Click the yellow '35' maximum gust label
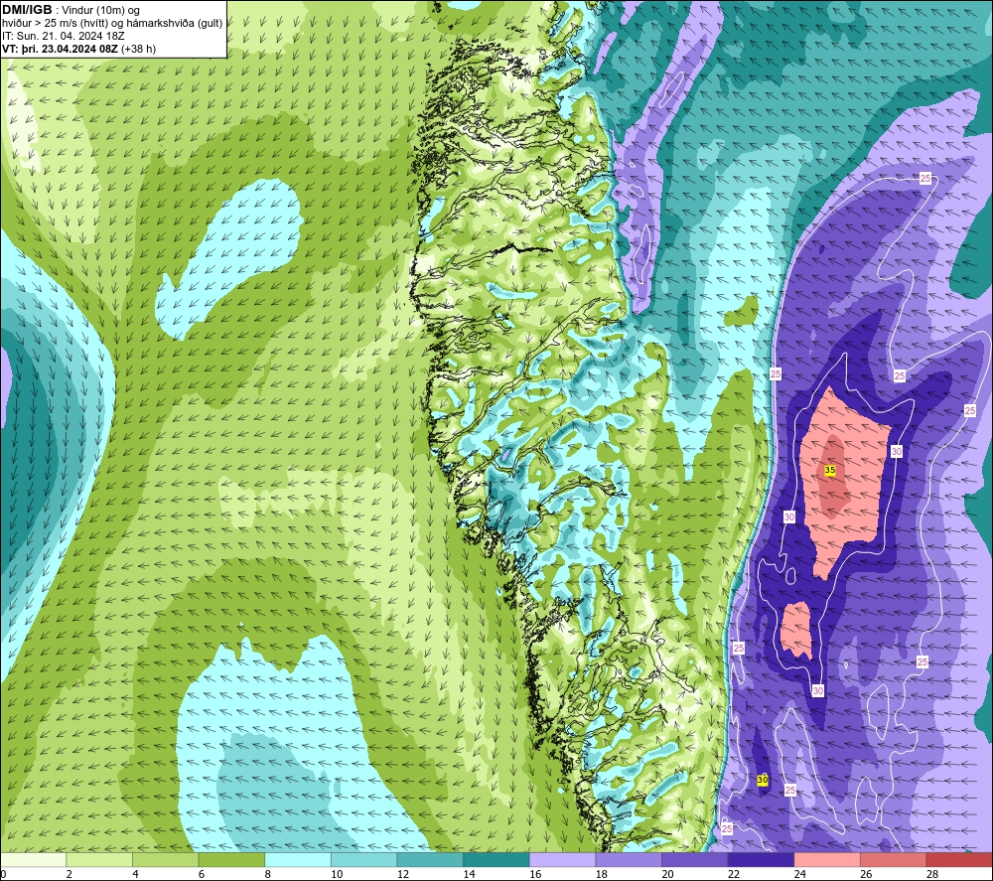Viewport: 993px width, 881px height. (830, 470)
